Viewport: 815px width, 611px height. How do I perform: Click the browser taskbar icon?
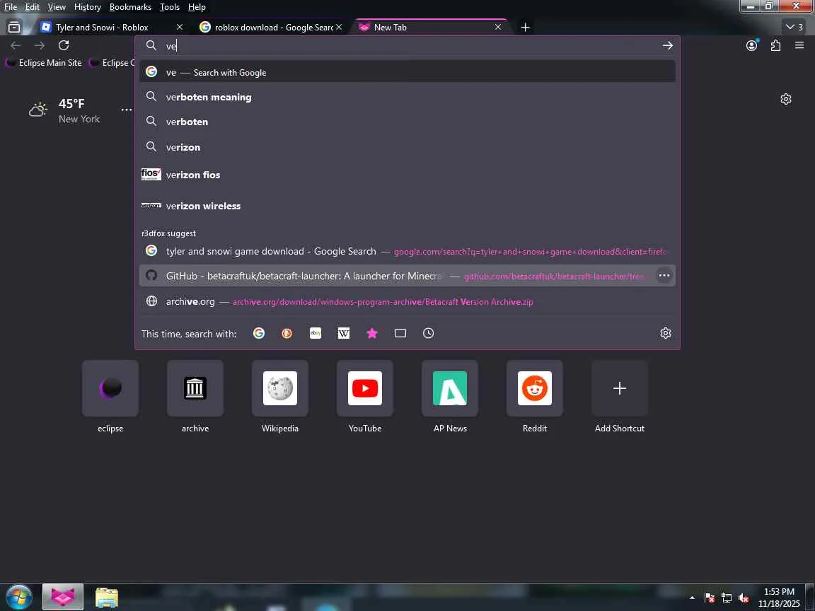tap(63, 598)
